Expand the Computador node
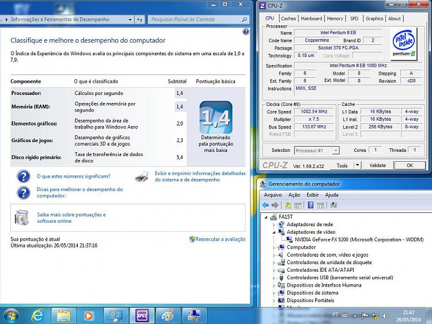 point(274,248)
